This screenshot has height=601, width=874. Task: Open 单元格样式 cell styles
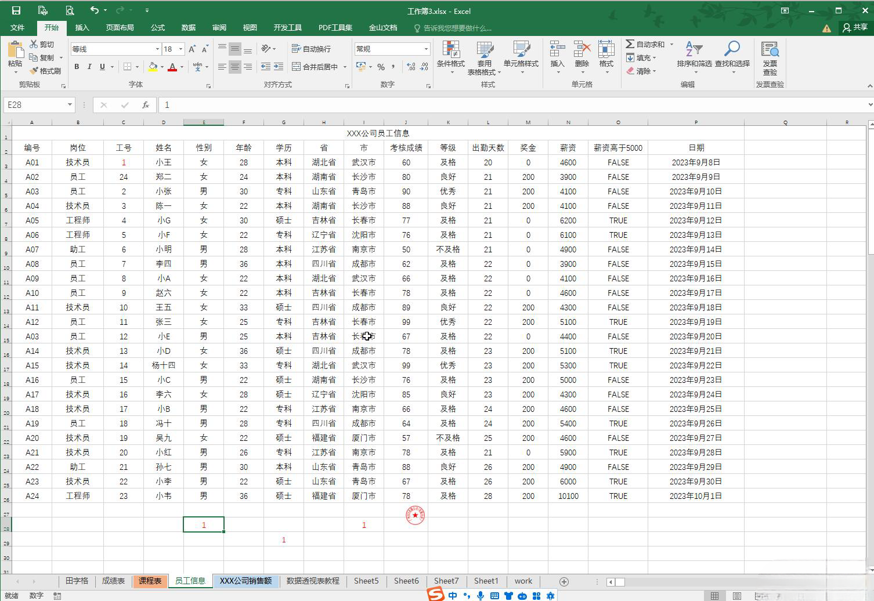[521, 57]
